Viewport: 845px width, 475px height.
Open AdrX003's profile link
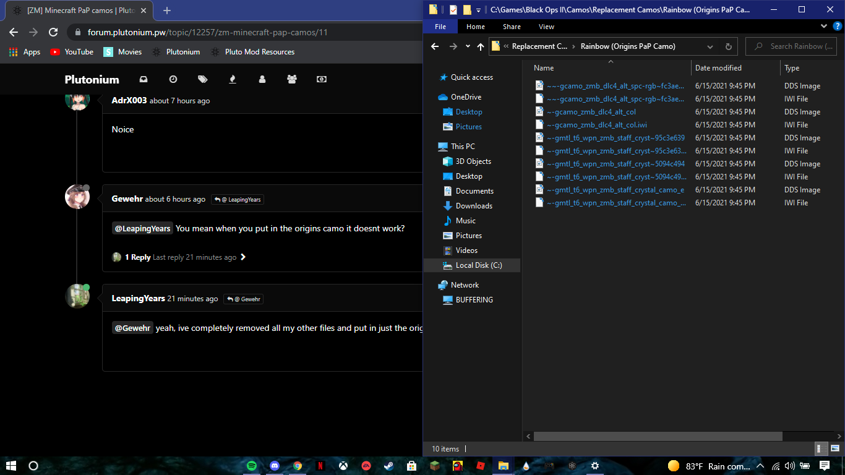pyautogui.click(x=129, y=100)
